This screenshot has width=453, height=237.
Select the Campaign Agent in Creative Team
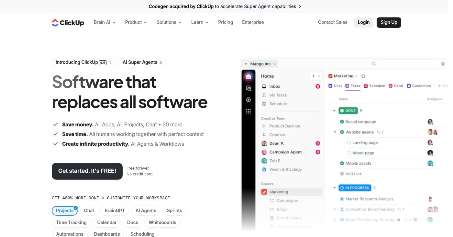285,152
